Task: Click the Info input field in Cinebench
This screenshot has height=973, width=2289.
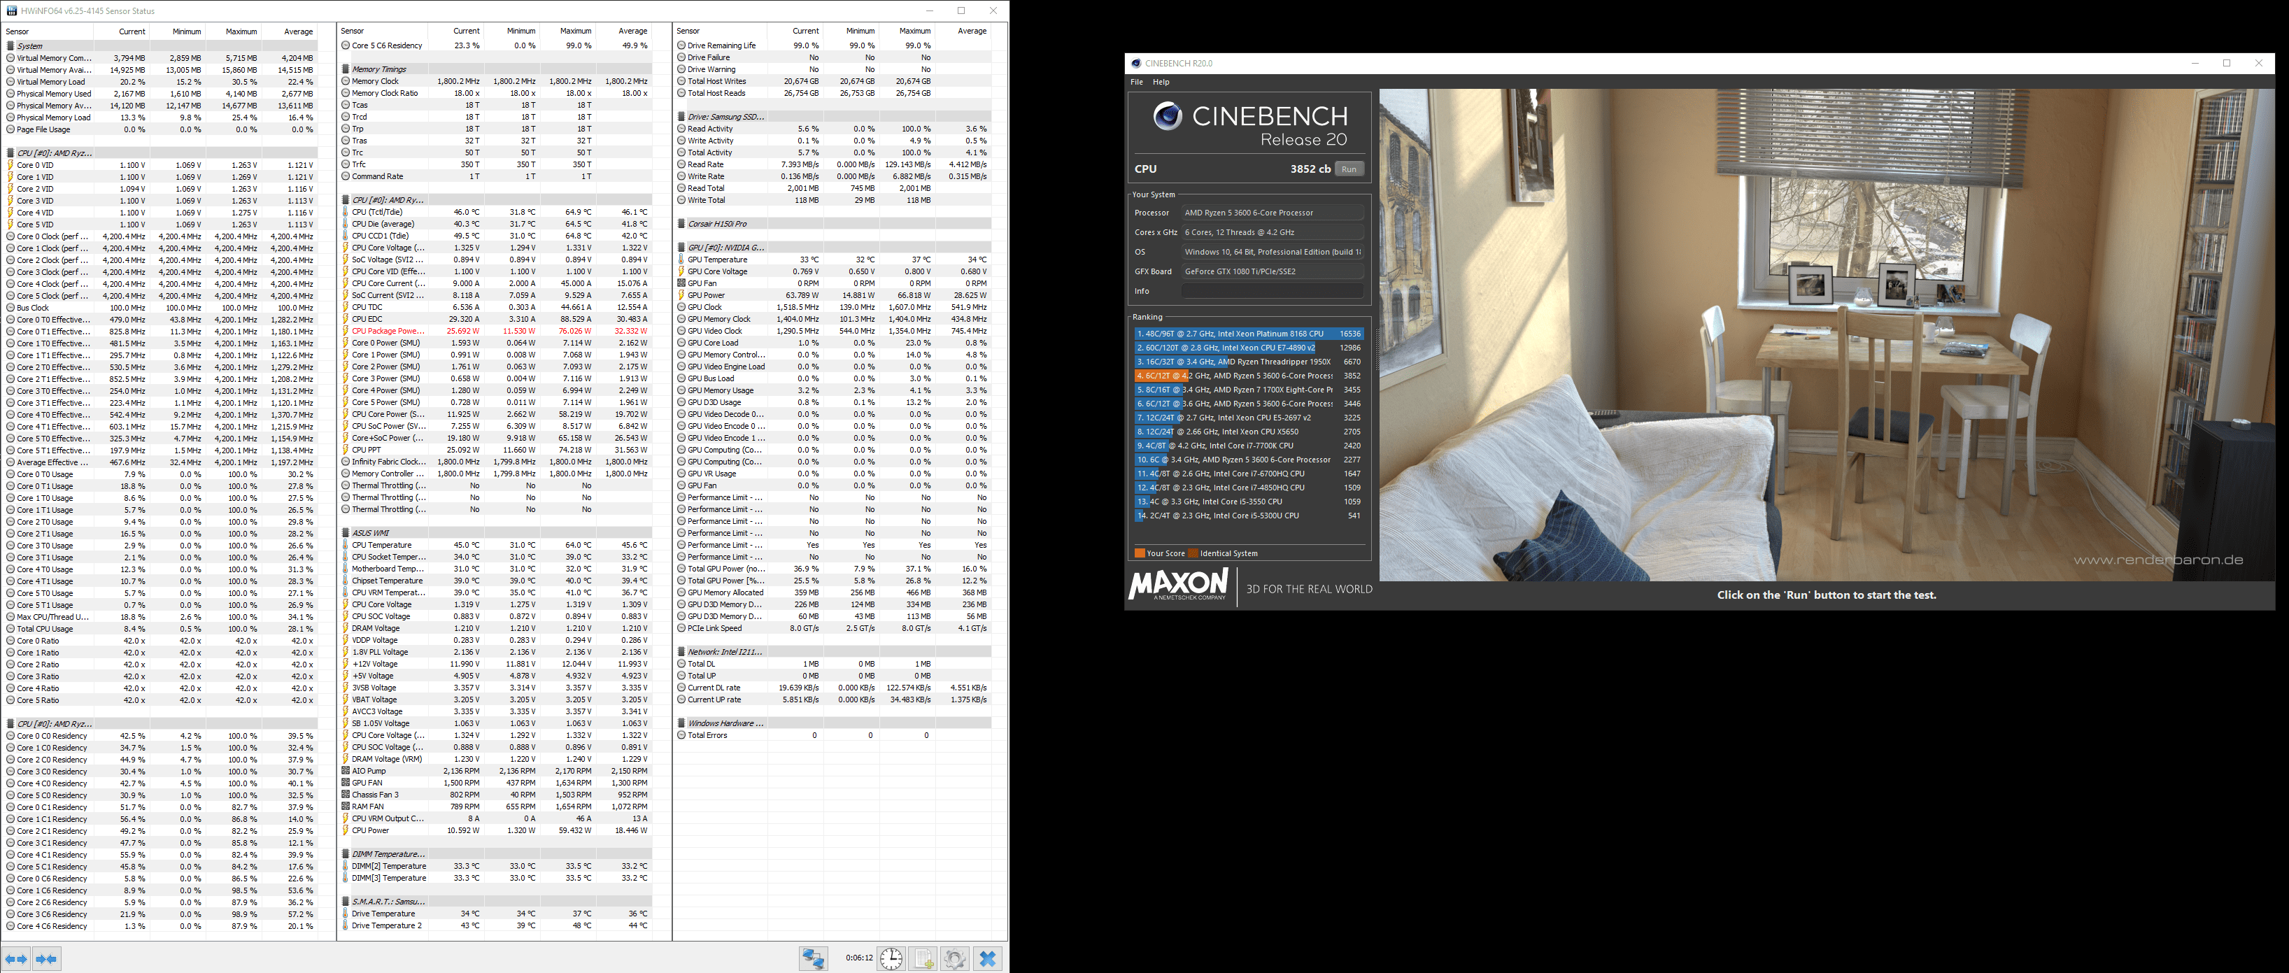Action: point(1272,290)
